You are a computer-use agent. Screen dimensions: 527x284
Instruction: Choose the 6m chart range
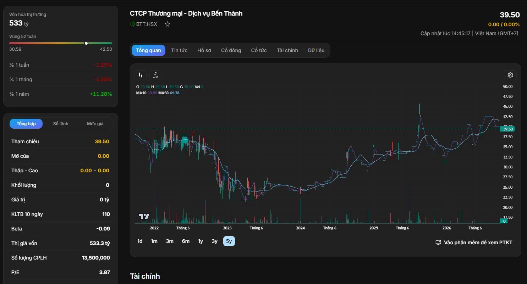click(186, 241)
